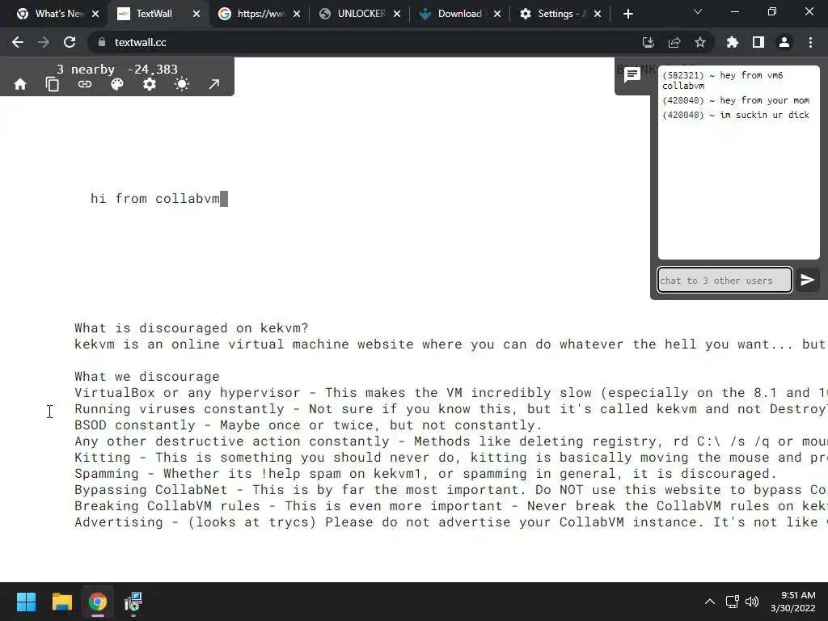Open Chrome three-dot menu

coord(810,42)
